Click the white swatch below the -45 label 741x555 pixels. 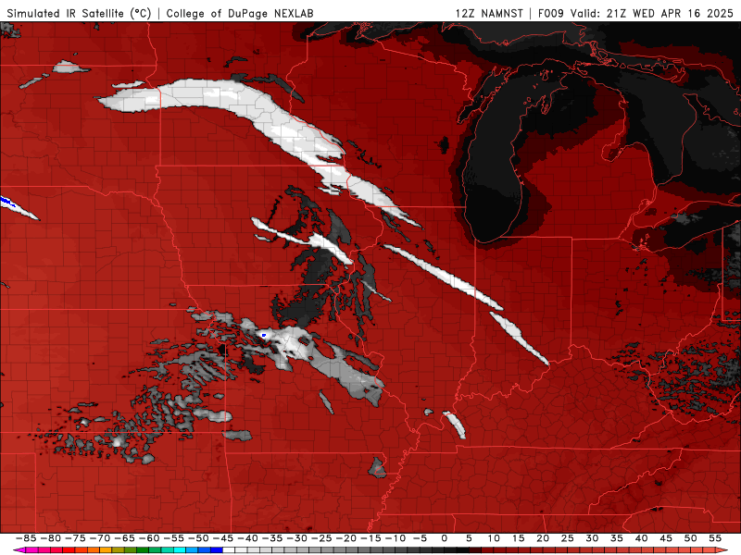(228, 550)
